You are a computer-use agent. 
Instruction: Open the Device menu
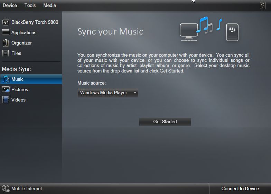pos(10,6)
